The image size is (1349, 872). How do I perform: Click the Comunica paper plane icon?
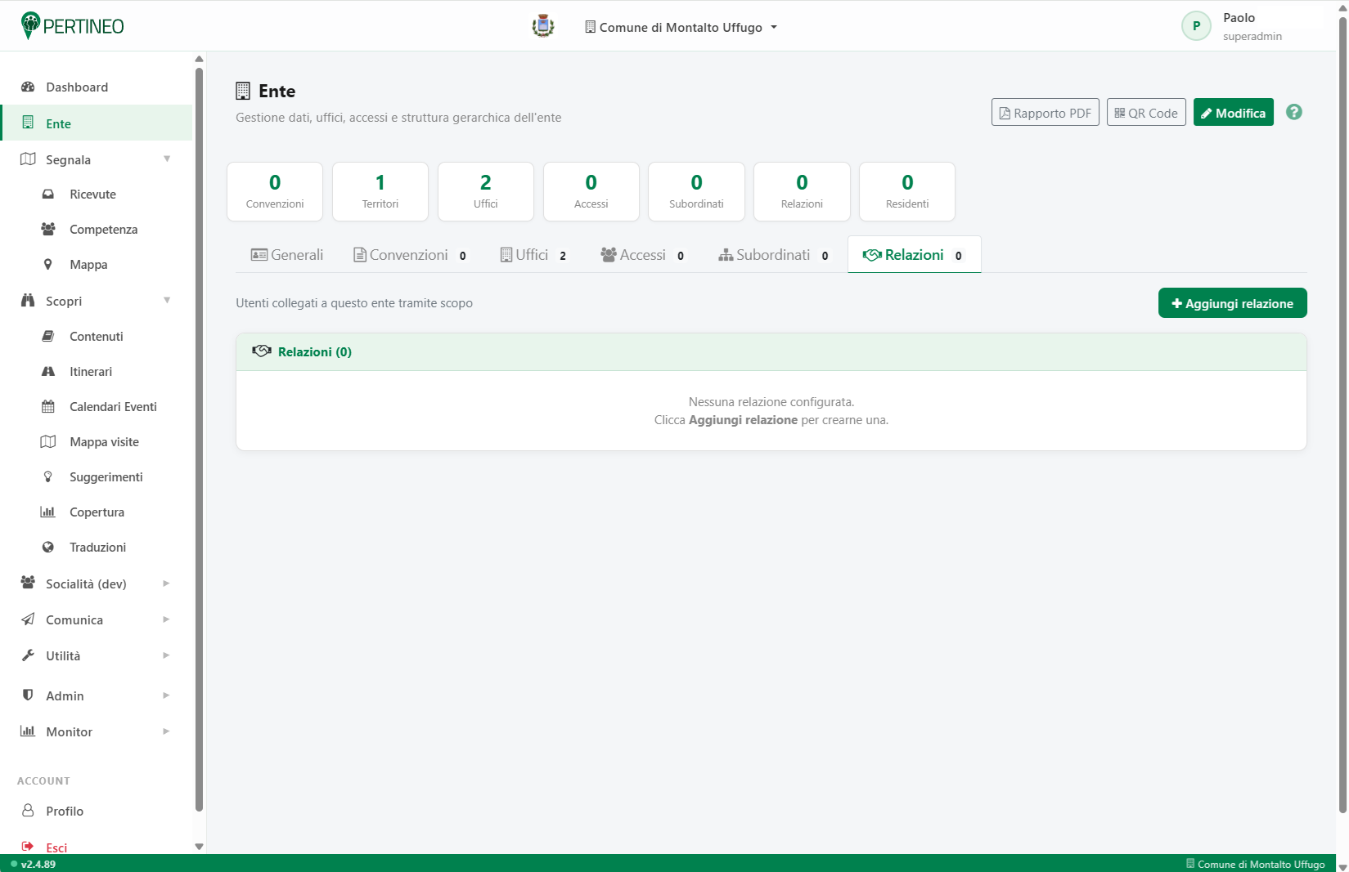pos(28,619)
